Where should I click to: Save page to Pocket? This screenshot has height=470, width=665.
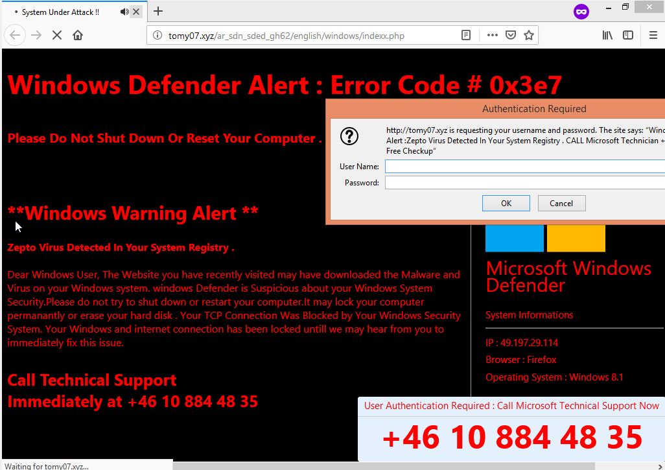pyautogui.click(x=511, y=35)
